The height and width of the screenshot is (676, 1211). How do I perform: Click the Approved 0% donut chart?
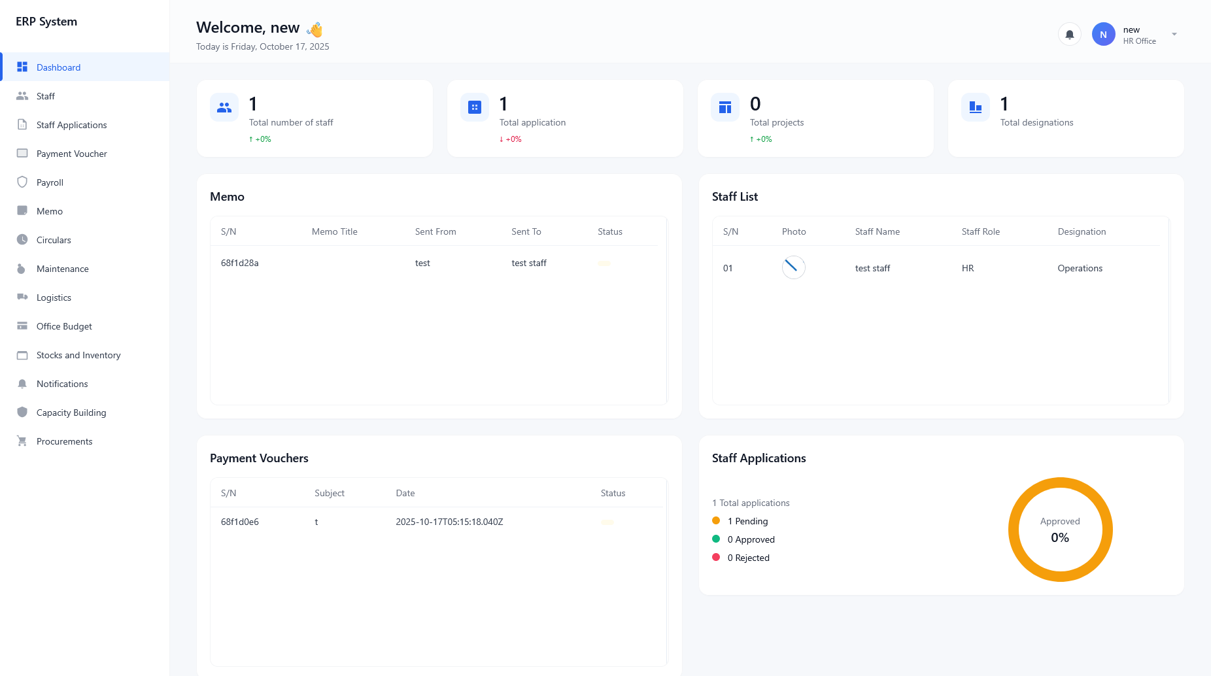coord(1060,530)
